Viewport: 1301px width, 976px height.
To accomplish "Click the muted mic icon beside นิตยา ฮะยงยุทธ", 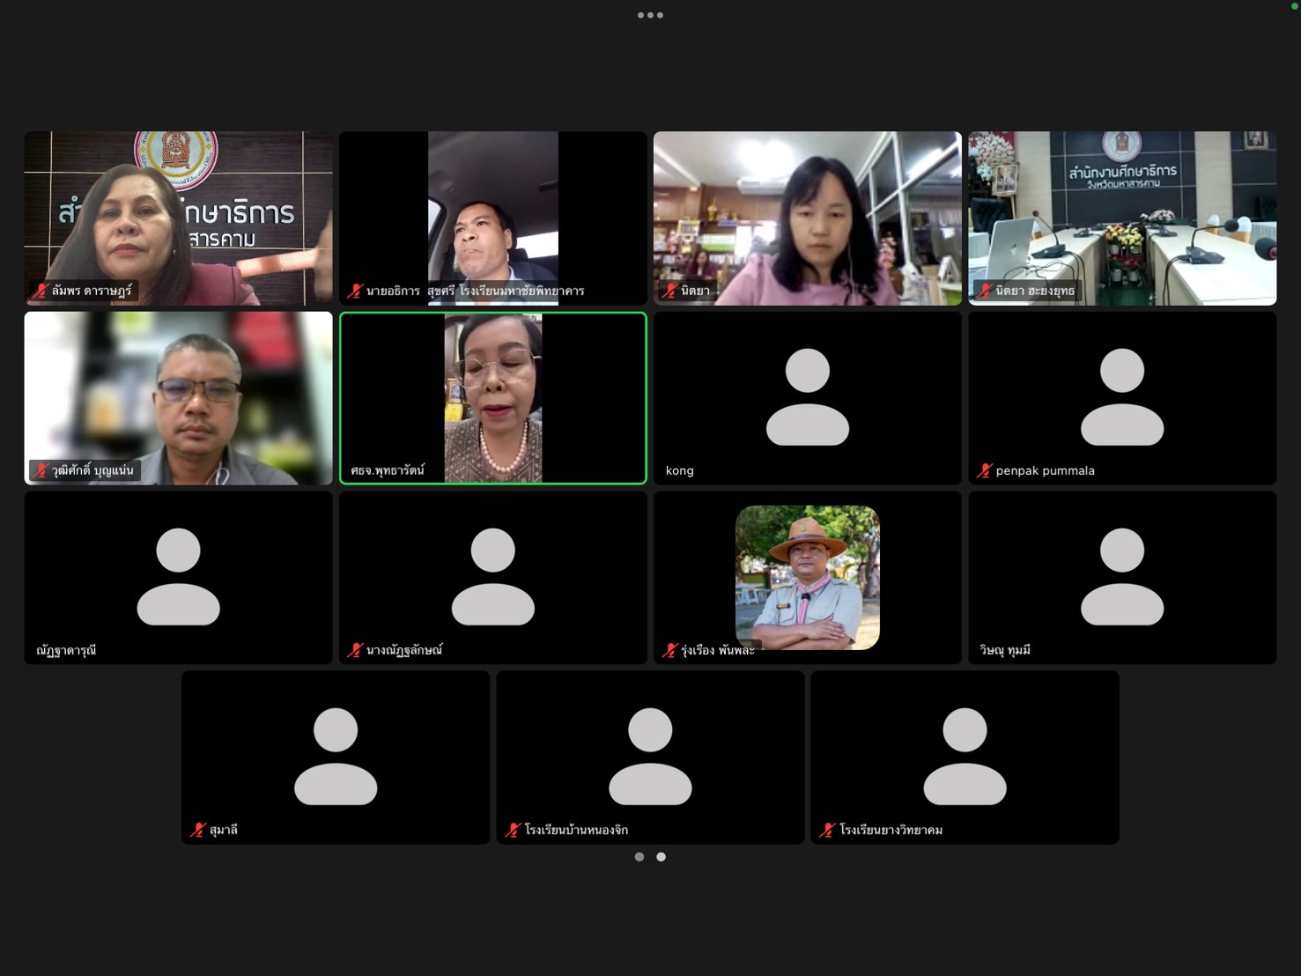I will 984,291.
